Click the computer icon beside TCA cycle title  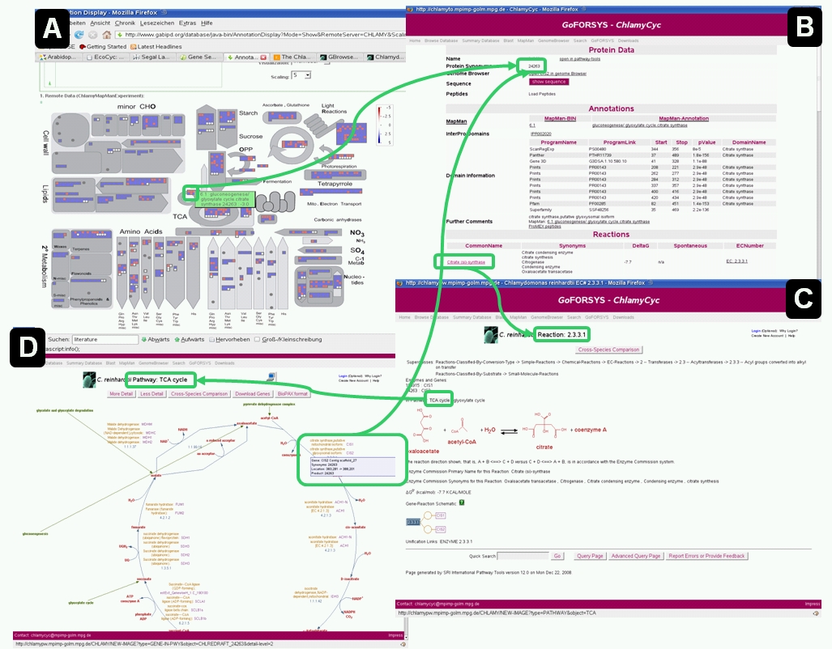point(271,378)
